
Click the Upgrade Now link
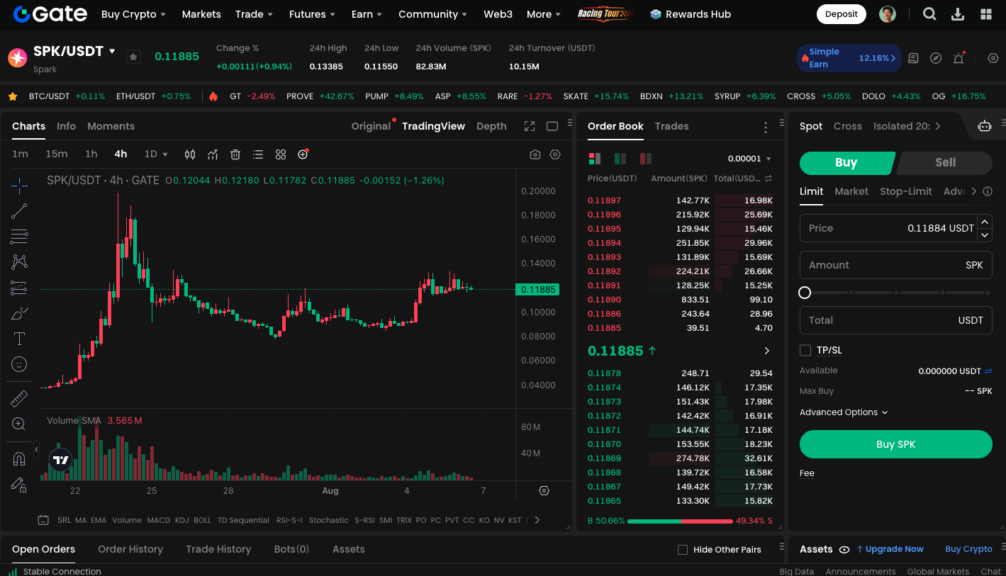(890, 549)
